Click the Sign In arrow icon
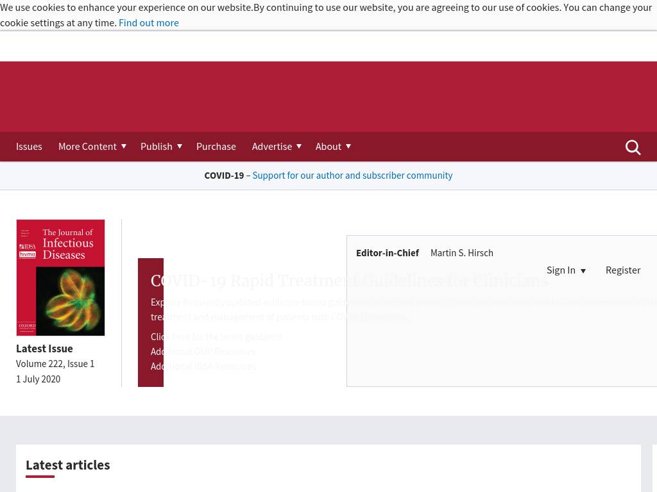Viewport: 657px width, 492px height. 583,271
